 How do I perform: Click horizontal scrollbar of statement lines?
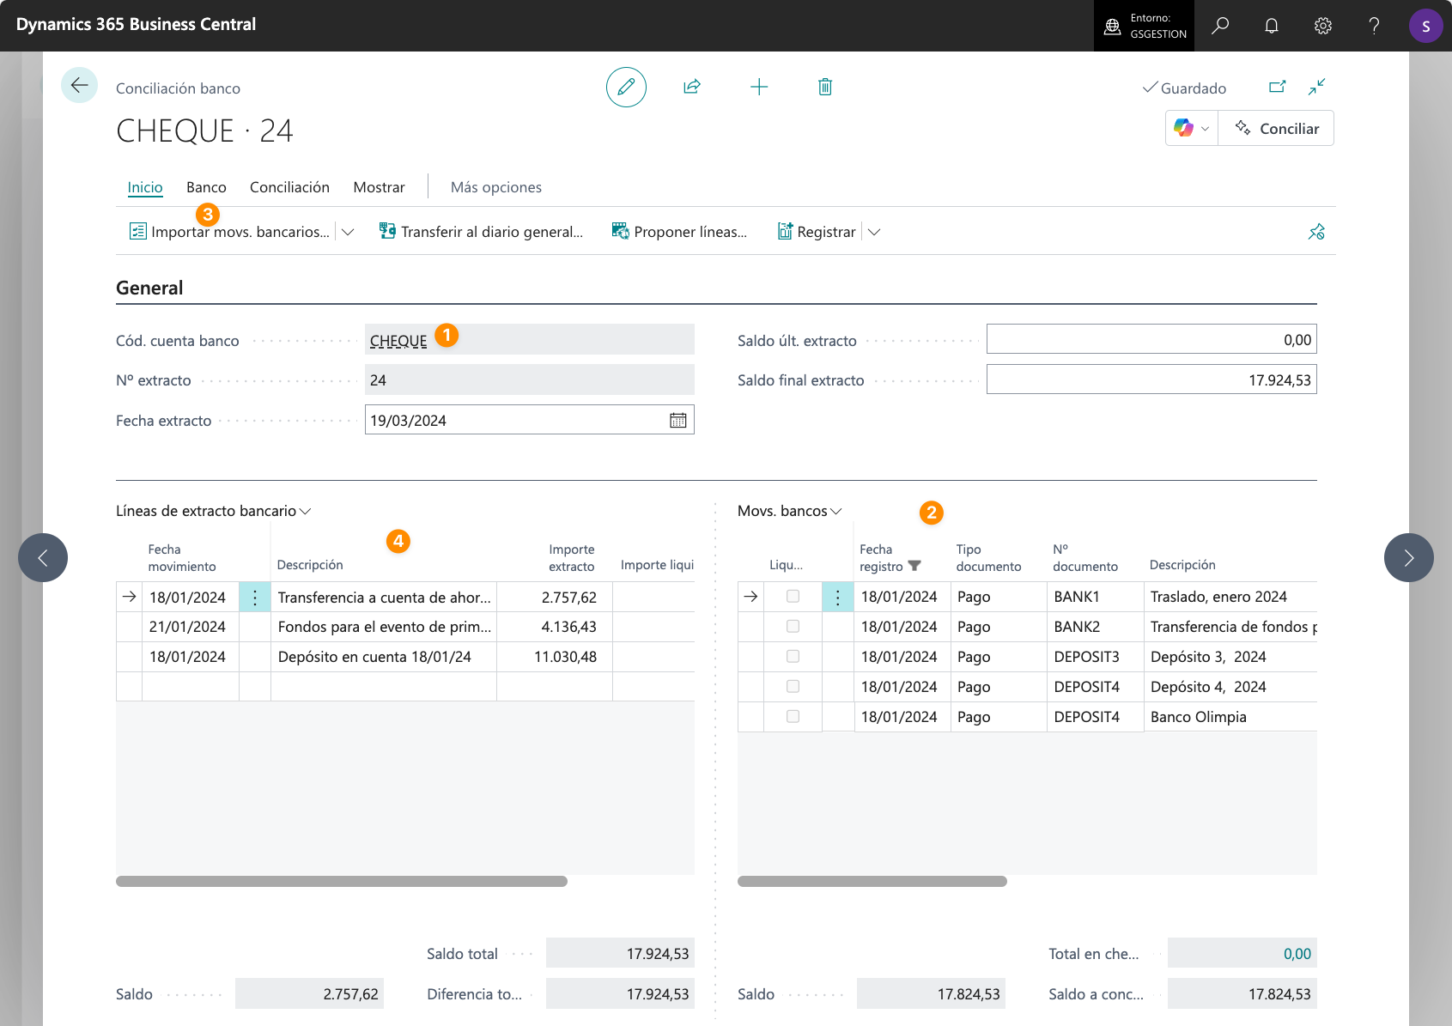pos(342,881)
